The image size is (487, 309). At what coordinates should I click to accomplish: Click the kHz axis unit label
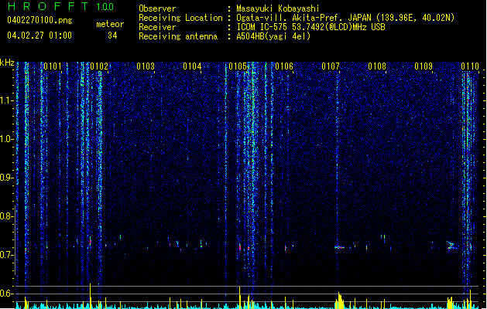[7, 63]
